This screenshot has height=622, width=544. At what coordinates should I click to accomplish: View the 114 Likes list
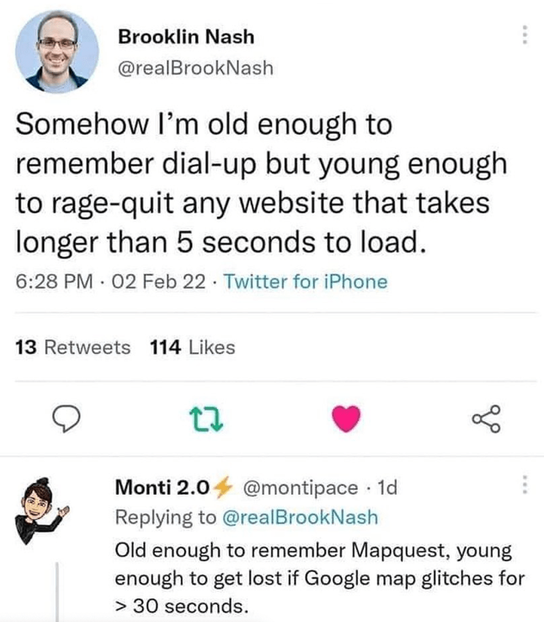tap(192, 347)
